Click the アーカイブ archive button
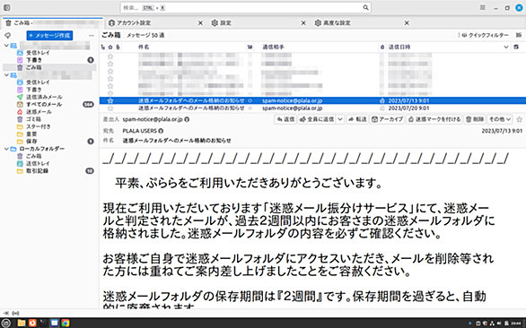Image resolution: width=526 pixels, height=328 pixels. pos(388,119)
